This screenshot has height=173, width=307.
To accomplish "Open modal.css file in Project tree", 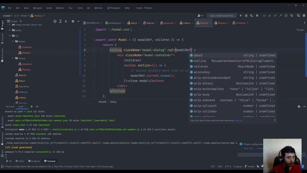I will 25,47.
